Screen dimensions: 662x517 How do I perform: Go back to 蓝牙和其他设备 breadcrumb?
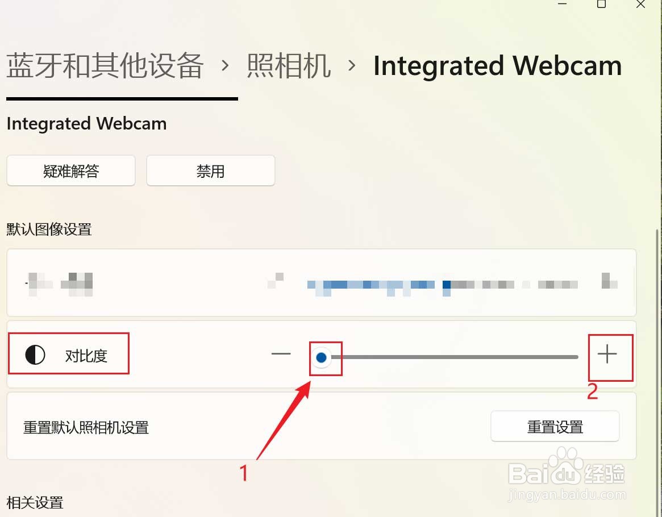[105, 66]
